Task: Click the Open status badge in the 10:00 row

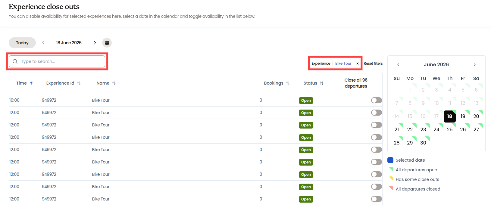Action: [306, 101]
